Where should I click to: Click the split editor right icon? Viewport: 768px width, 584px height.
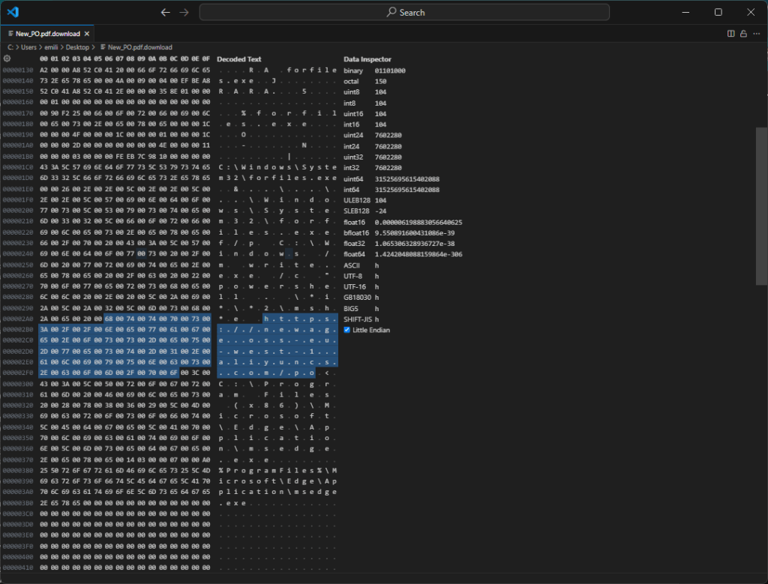pos(731,34)
